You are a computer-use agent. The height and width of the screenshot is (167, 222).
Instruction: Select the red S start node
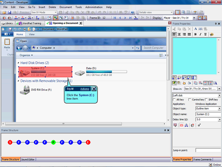tap(10, 142)
